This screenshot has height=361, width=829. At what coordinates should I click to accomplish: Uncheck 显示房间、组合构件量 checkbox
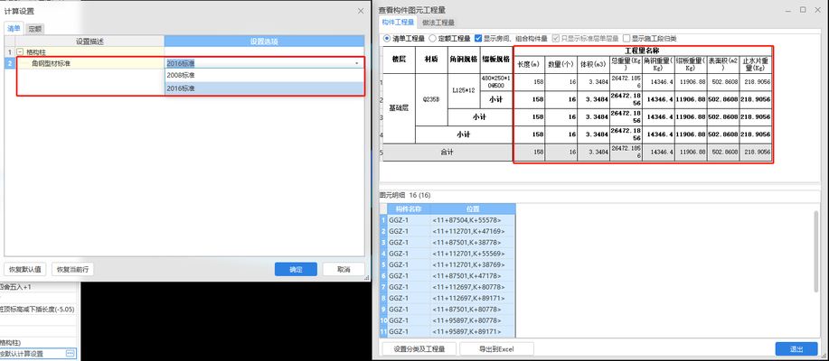pos(478,39)
